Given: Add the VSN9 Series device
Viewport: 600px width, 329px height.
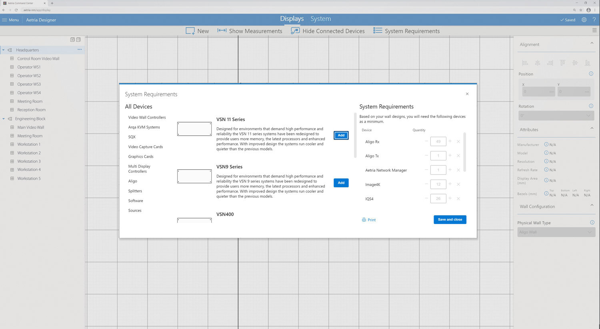Looking at the screenshot, I should click(341, 183).
